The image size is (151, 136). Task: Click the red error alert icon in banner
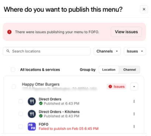(x=10, y=32)
